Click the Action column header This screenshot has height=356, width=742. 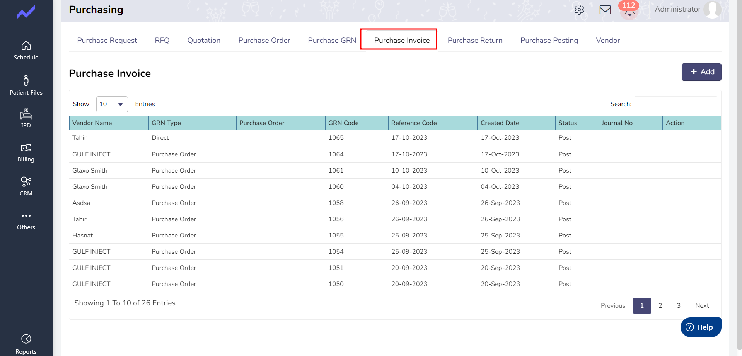692,123
